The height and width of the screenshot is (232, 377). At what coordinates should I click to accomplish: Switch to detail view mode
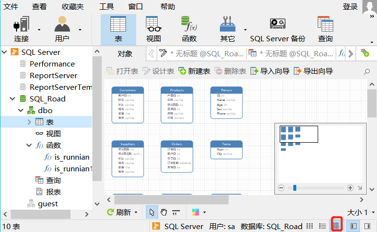point(322,226)
